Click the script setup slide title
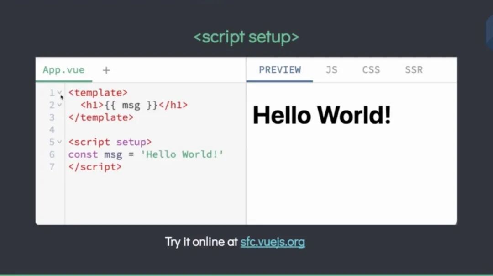This screenshot has width=493, height=276. click(246, 37)
